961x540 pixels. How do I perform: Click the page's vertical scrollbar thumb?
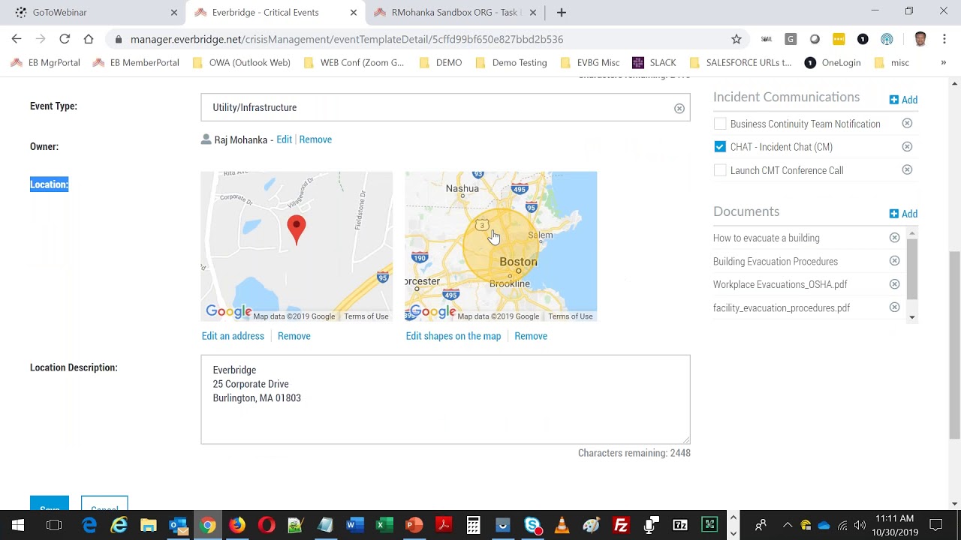click(x=954, y=345)
